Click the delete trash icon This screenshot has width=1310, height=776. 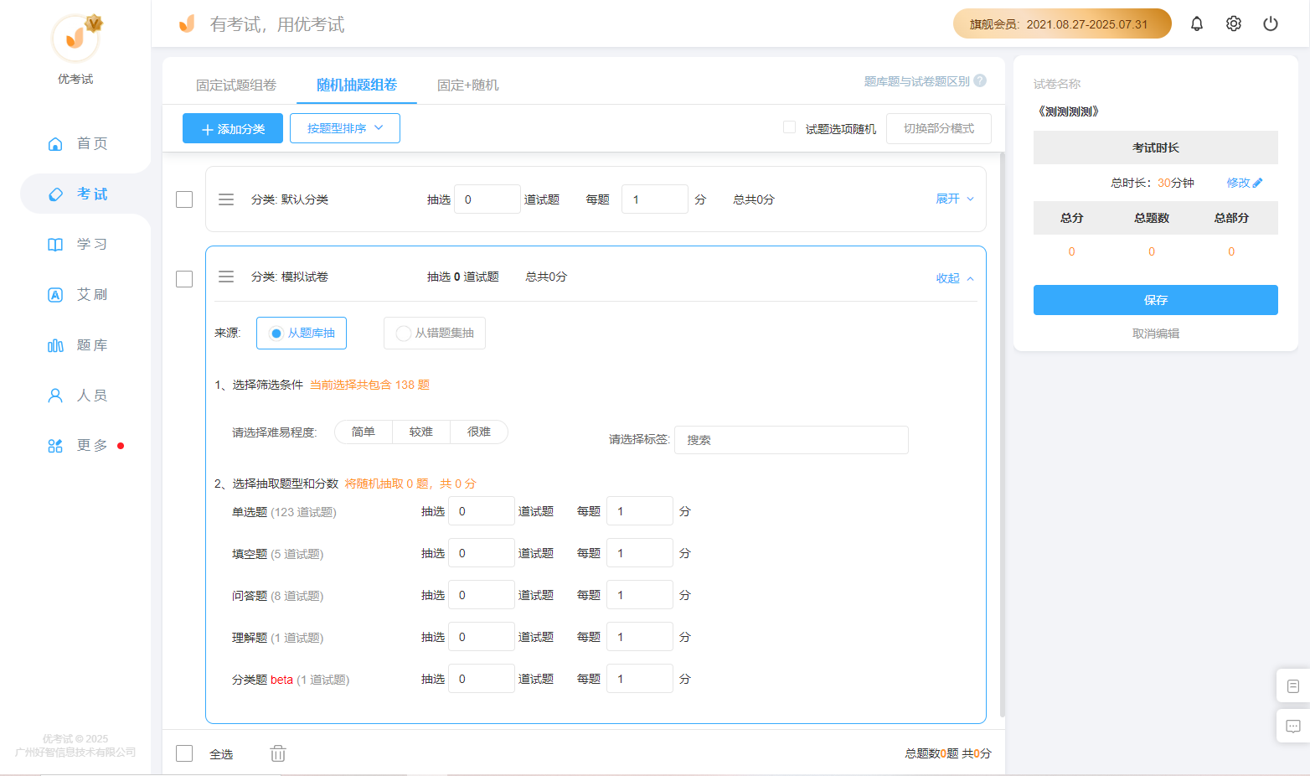pos(278,753)
